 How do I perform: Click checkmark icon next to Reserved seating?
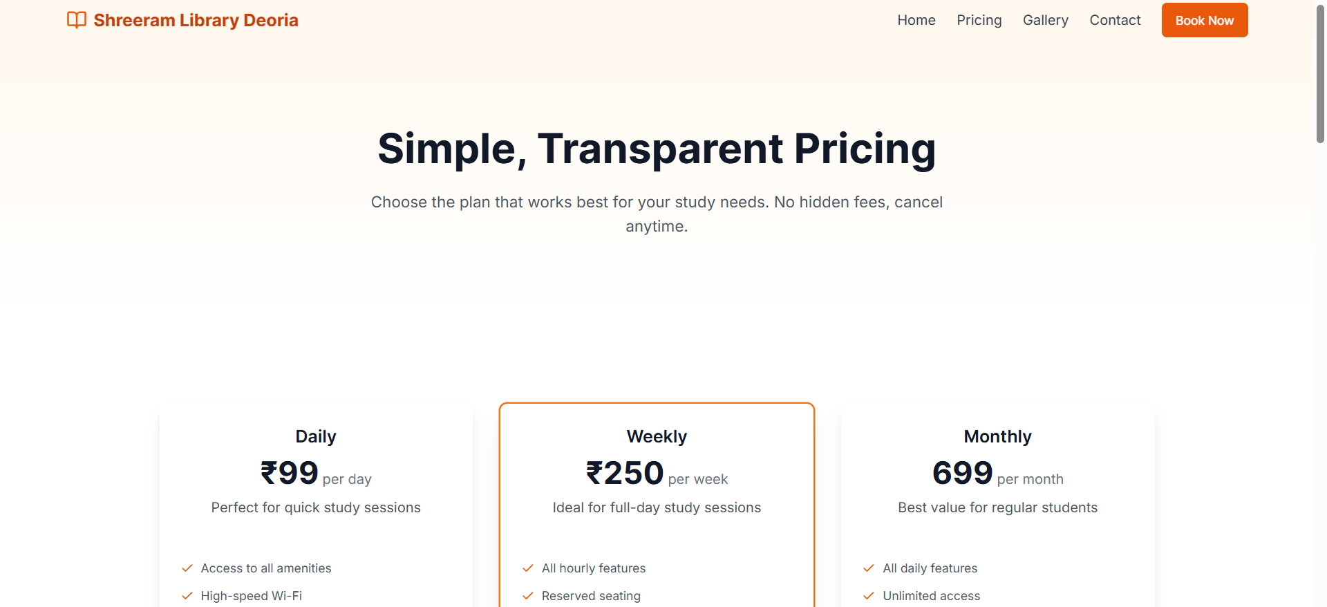click(528, 596)
